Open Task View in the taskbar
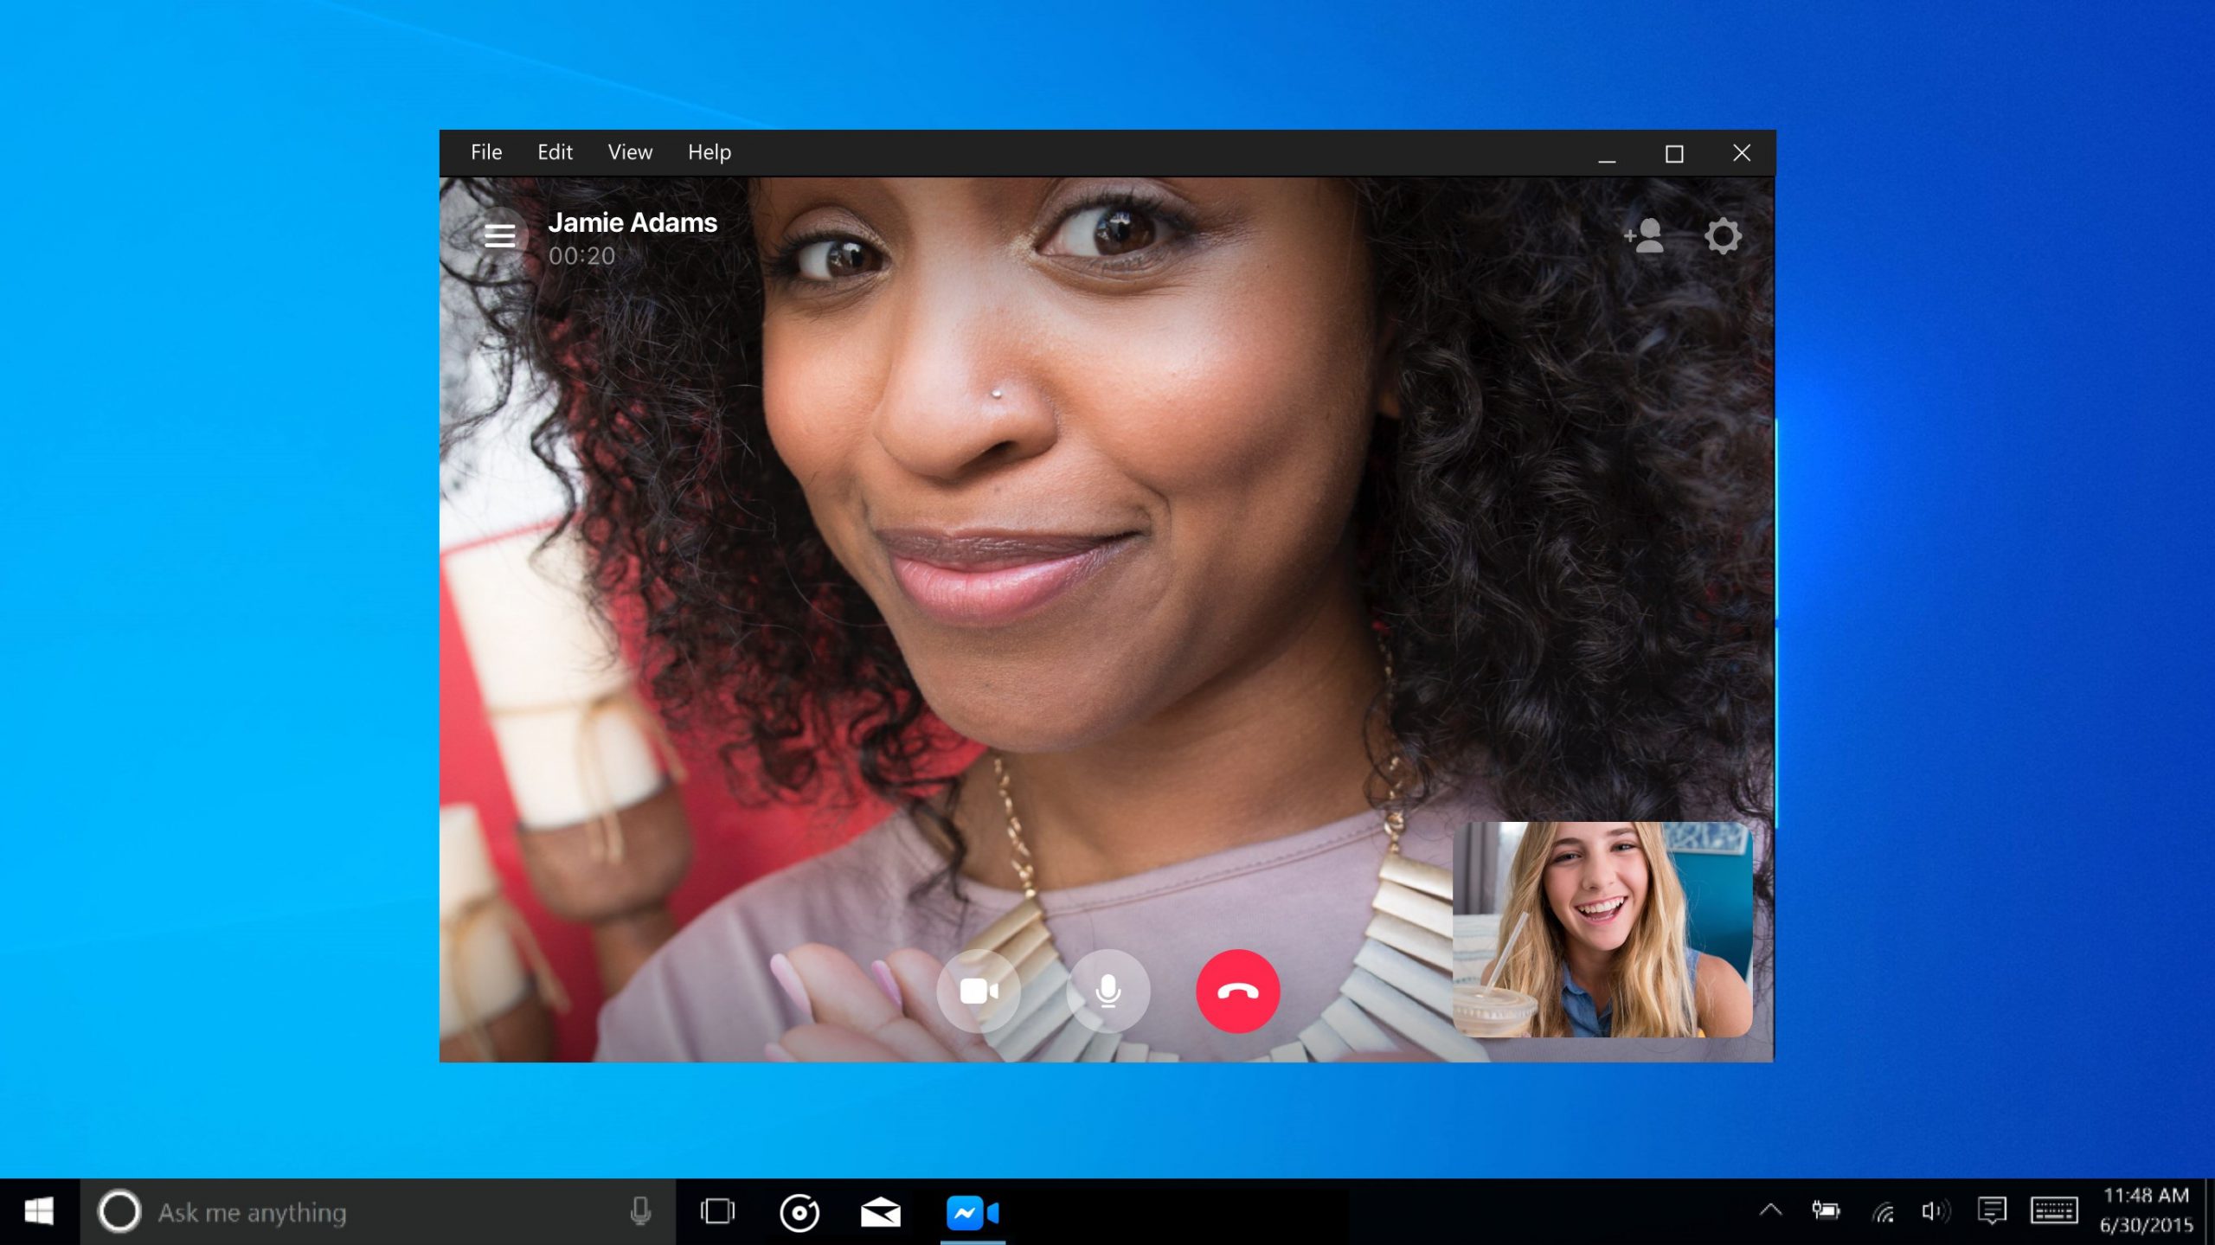Screen dimensions: 2215x1245 (x=717, y=1211)
